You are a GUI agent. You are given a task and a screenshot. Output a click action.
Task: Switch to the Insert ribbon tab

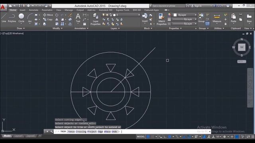tap(22, 10)
